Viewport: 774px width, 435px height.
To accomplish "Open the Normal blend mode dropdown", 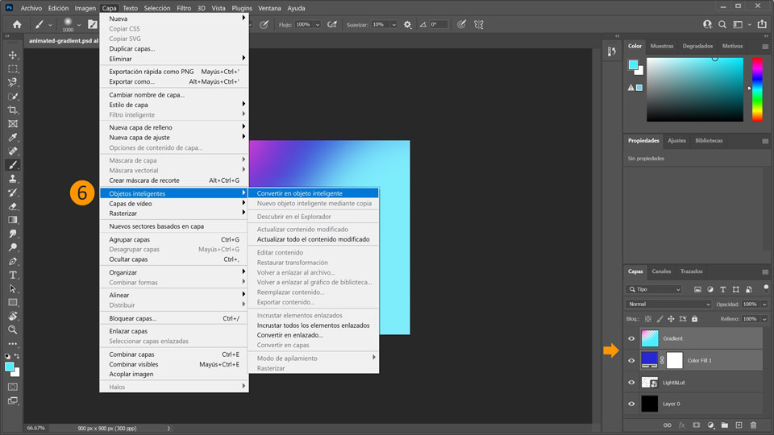I will point(668,304).
